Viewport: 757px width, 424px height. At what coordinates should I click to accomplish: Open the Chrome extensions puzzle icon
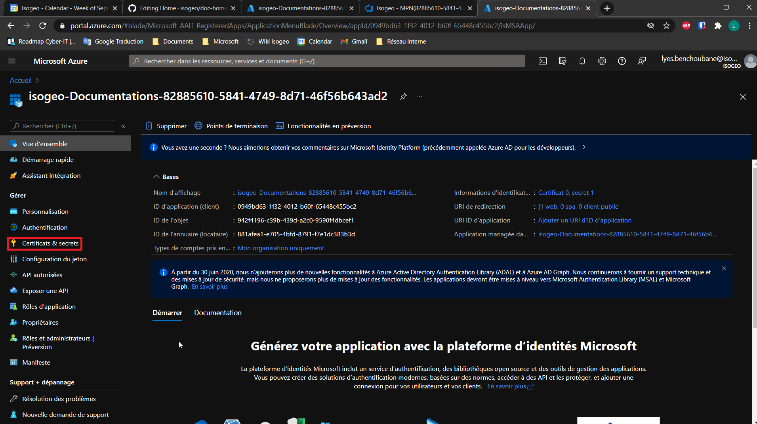(718, 26)
